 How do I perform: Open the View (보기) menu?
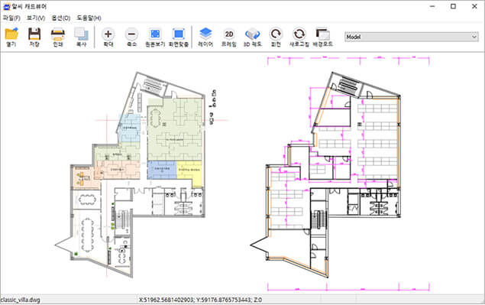(36, 18)
